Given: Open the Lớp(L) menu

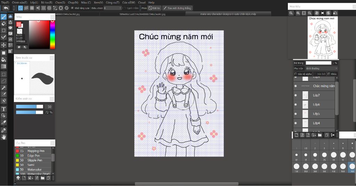Looking at the screenshot, I should click(x=34, y=2).
